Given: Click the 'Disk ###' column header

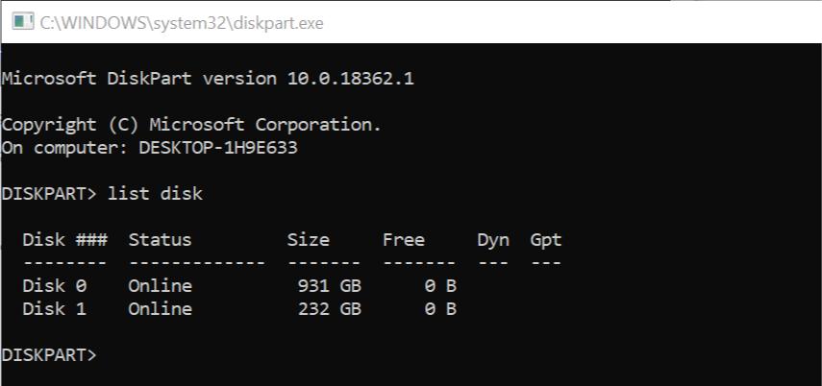Looking at the screenshot, I should [x=64, y=240].
